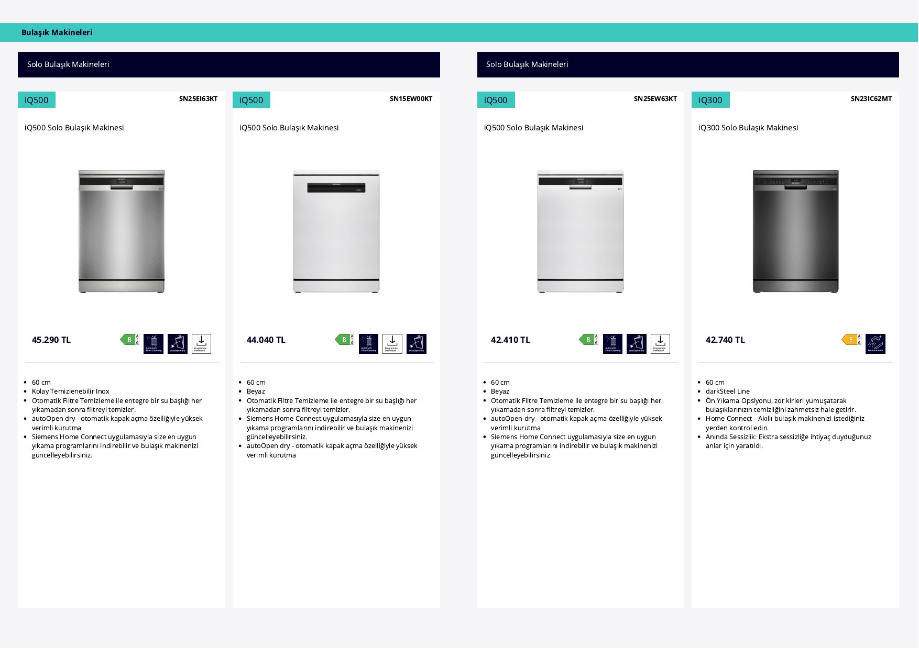The image size is (919, 649).
Task: Select model number SN23IC62MT
Action: point(871,98)
